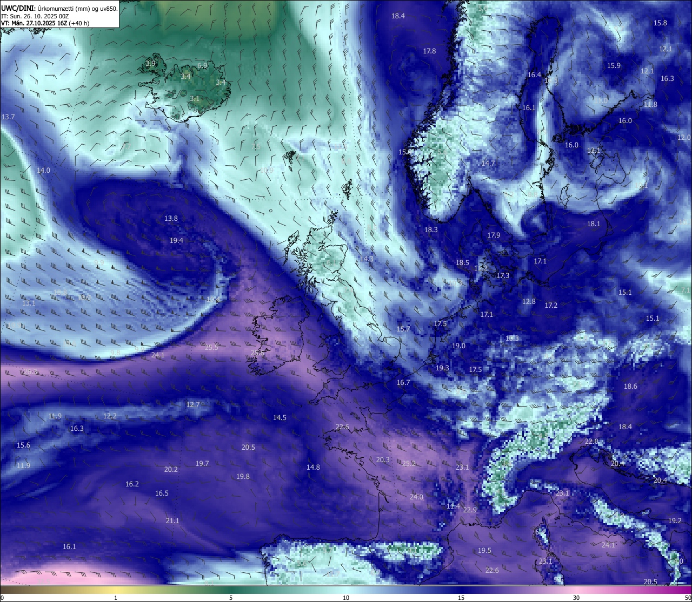Viewport: 692px width, 602px height.
Task: Click the UWC/DINI title text
Action: click(x=17, y=9)
